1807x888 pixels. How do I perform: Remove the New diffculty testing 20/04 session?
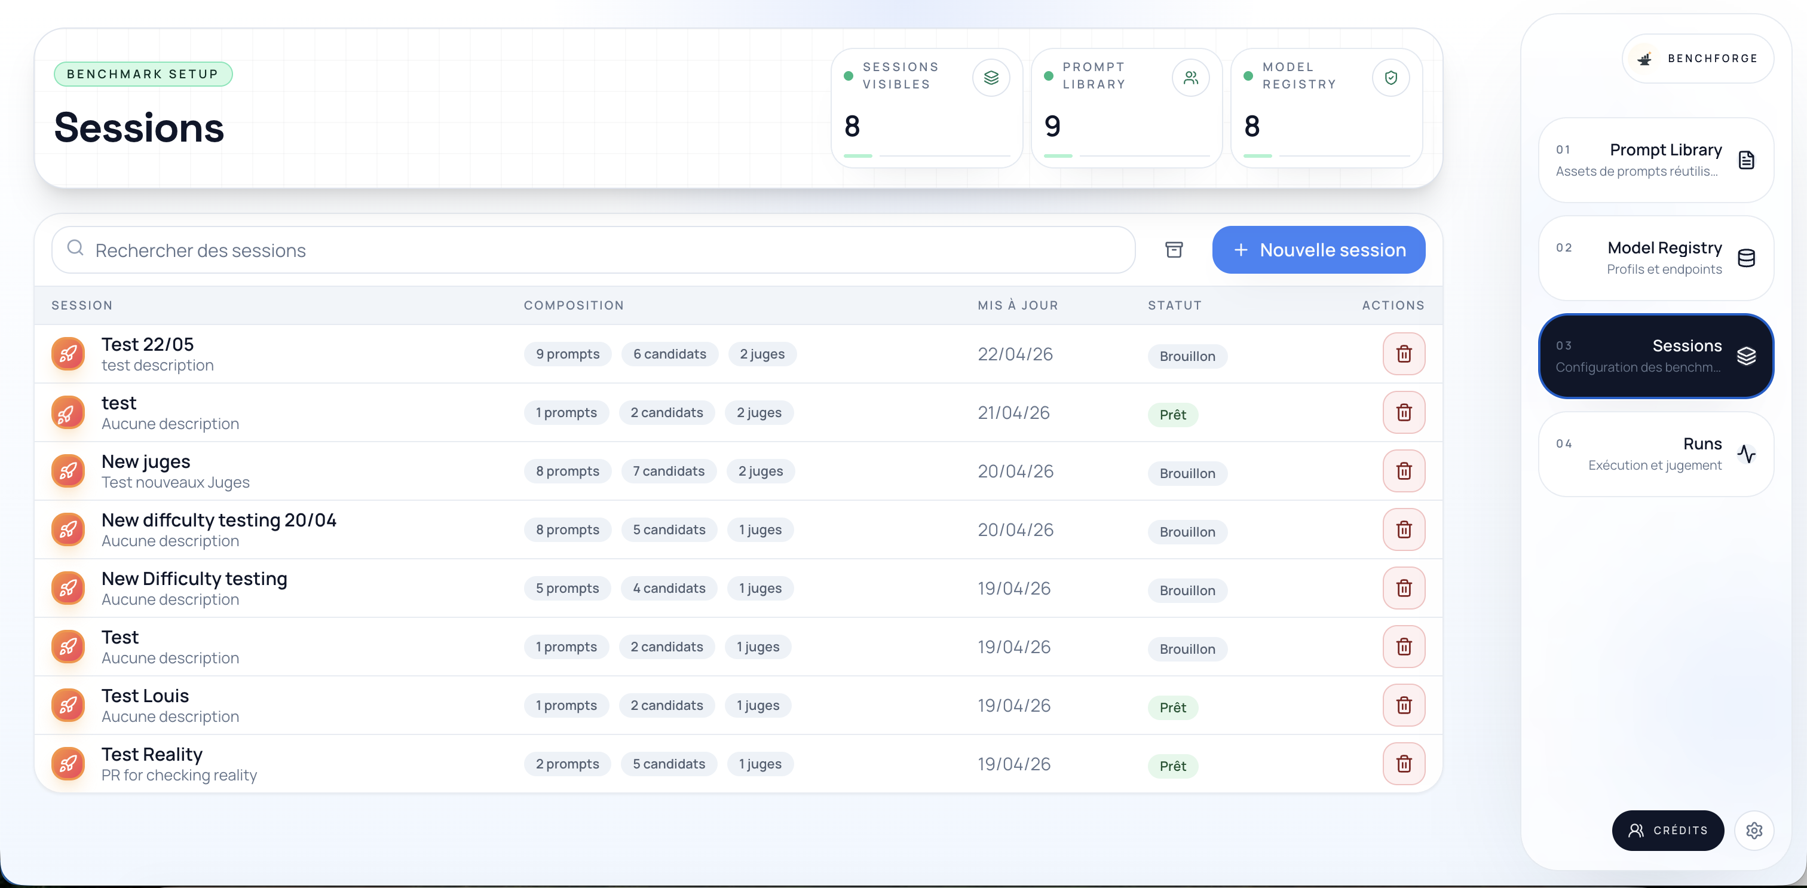pos(1404,529)
